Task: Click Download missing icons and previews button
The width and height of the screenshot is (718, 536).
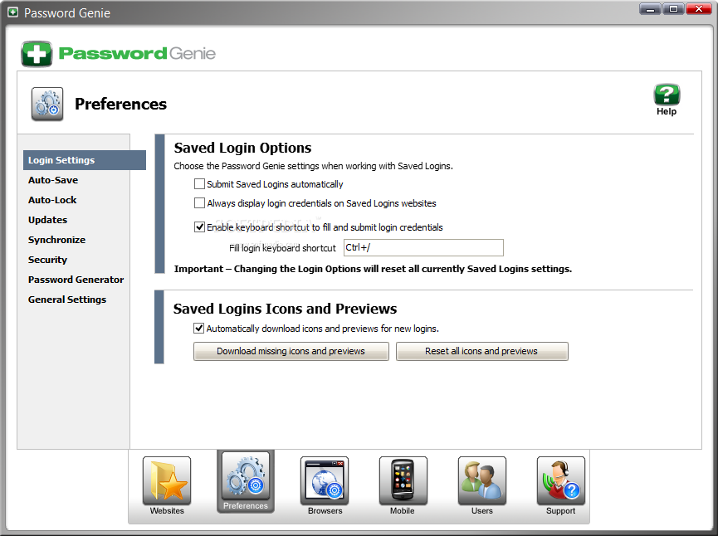Action: (x=291, y=351)
